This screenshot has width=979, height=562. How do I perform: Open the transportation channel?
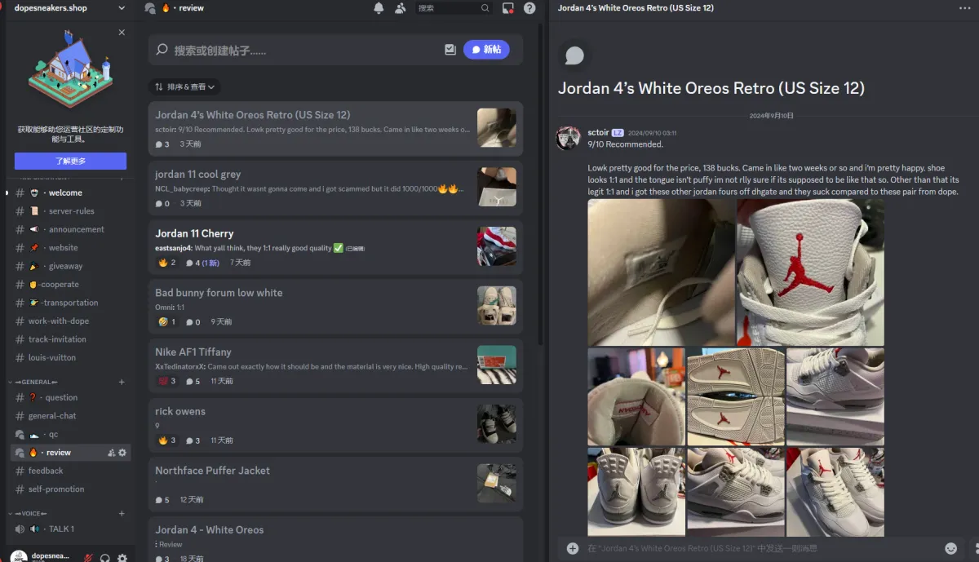point(70,303)
